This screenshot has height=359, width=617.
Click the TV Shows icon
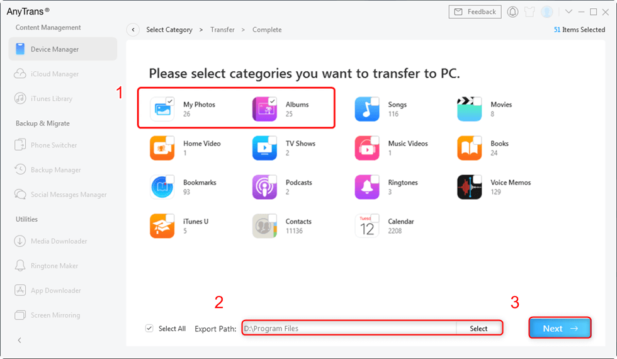click(264, 148)
